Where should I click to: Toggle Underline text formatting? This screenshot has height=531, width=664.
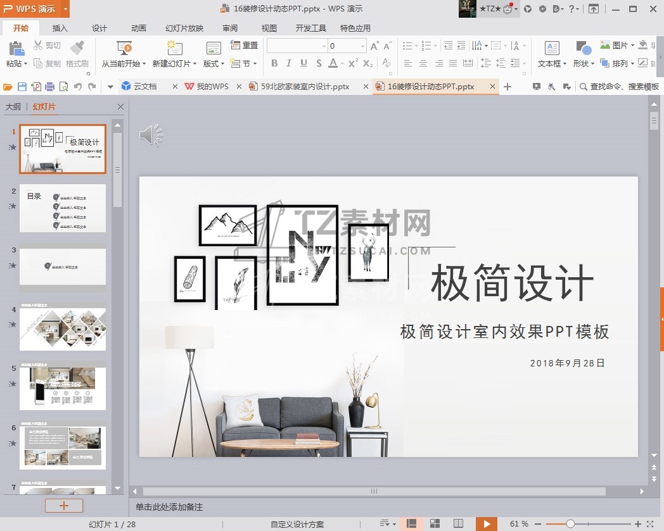click(x=303, y=63)
